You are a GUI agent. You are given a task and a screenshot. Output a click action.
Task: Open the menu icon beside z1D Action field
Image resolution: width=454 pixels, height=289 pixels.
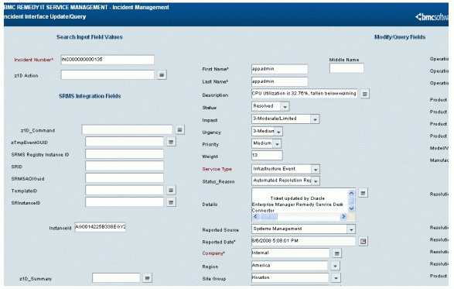pos(162,75)
